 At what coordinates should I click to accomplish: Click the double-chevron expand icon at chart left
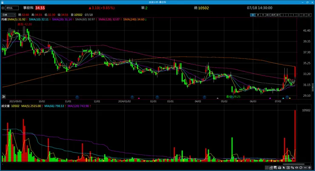coord(3,96)
